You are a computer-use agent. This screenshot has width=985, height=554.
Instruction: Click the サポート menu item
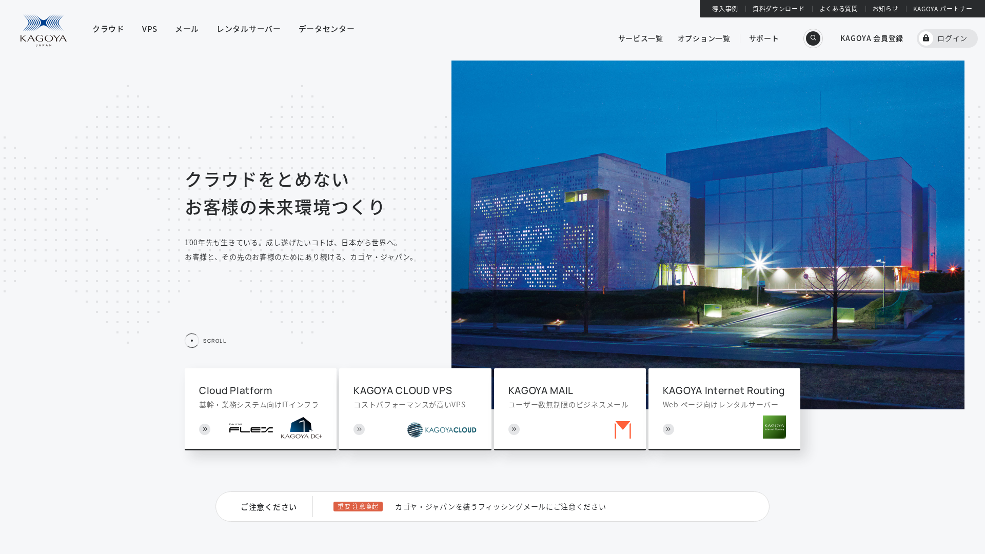(763, 38)
